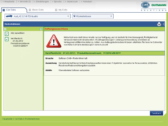The image size is (168, 126).
Task: Open the Audi A5 3.0 V6 TDI vehicle dropdown
Action: tap(37, 16)
